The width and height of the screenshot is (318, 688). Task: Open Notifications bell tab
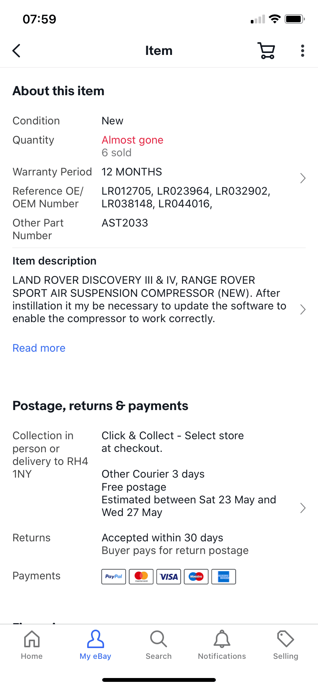click(222, 639)
